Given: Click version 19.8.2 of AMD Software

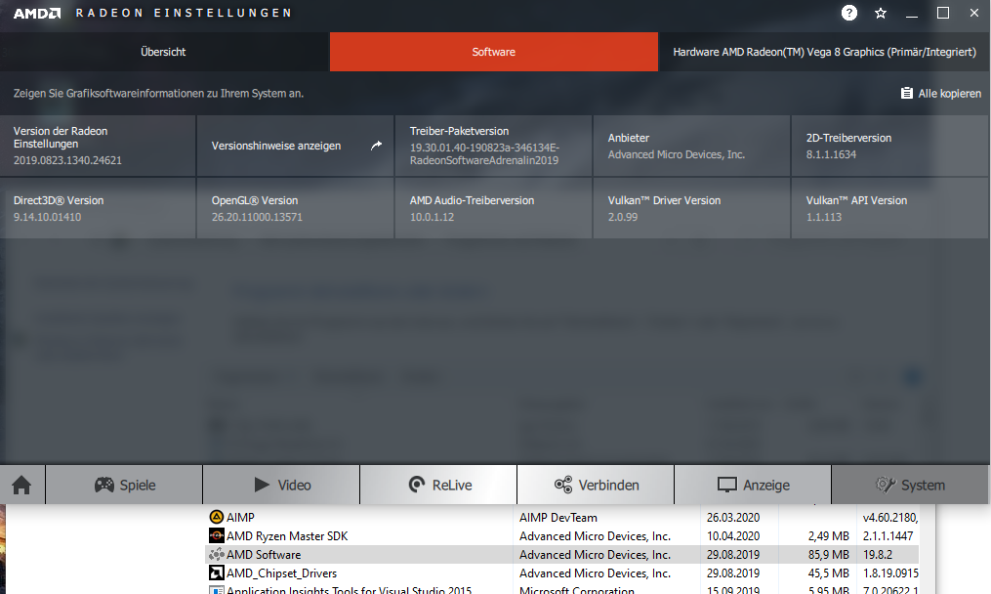Looking at the screenshot, I should point(877,554).
